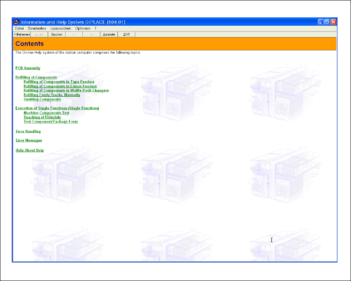Open Refilling of Components in Tape Feeders
The image size is (351, 281).
point(59,82)
